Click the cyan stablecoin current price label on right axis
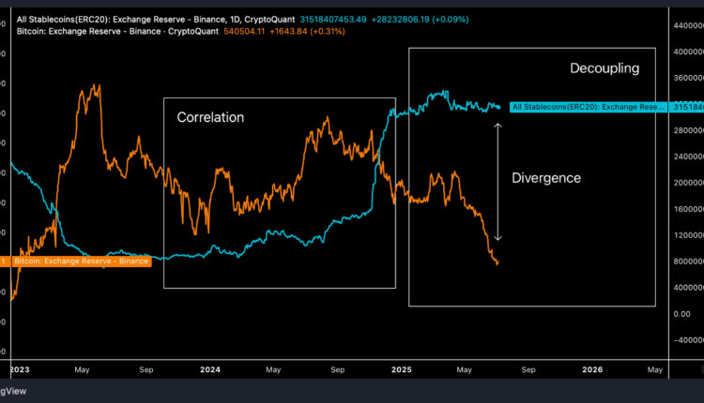Screen dimensions: 704x403 click(687, 107)
